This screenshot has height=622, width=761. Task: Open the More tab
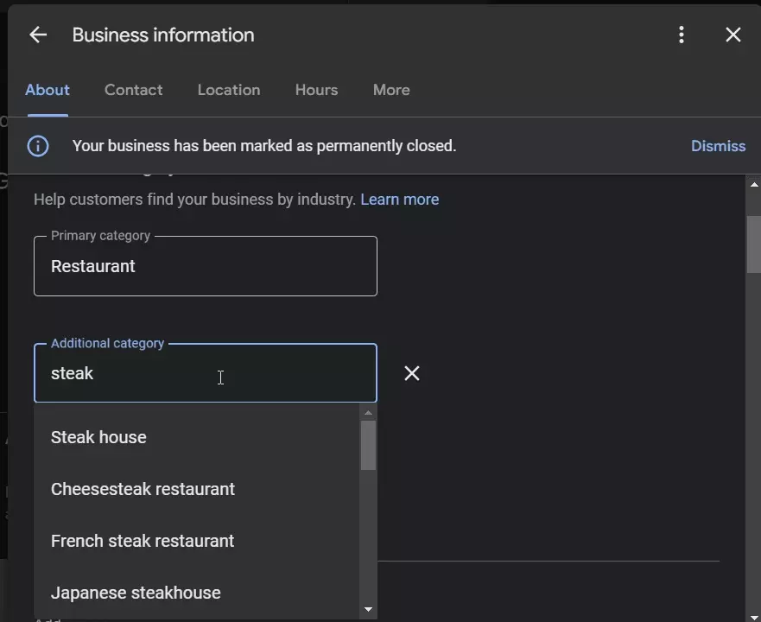[391, 90]
